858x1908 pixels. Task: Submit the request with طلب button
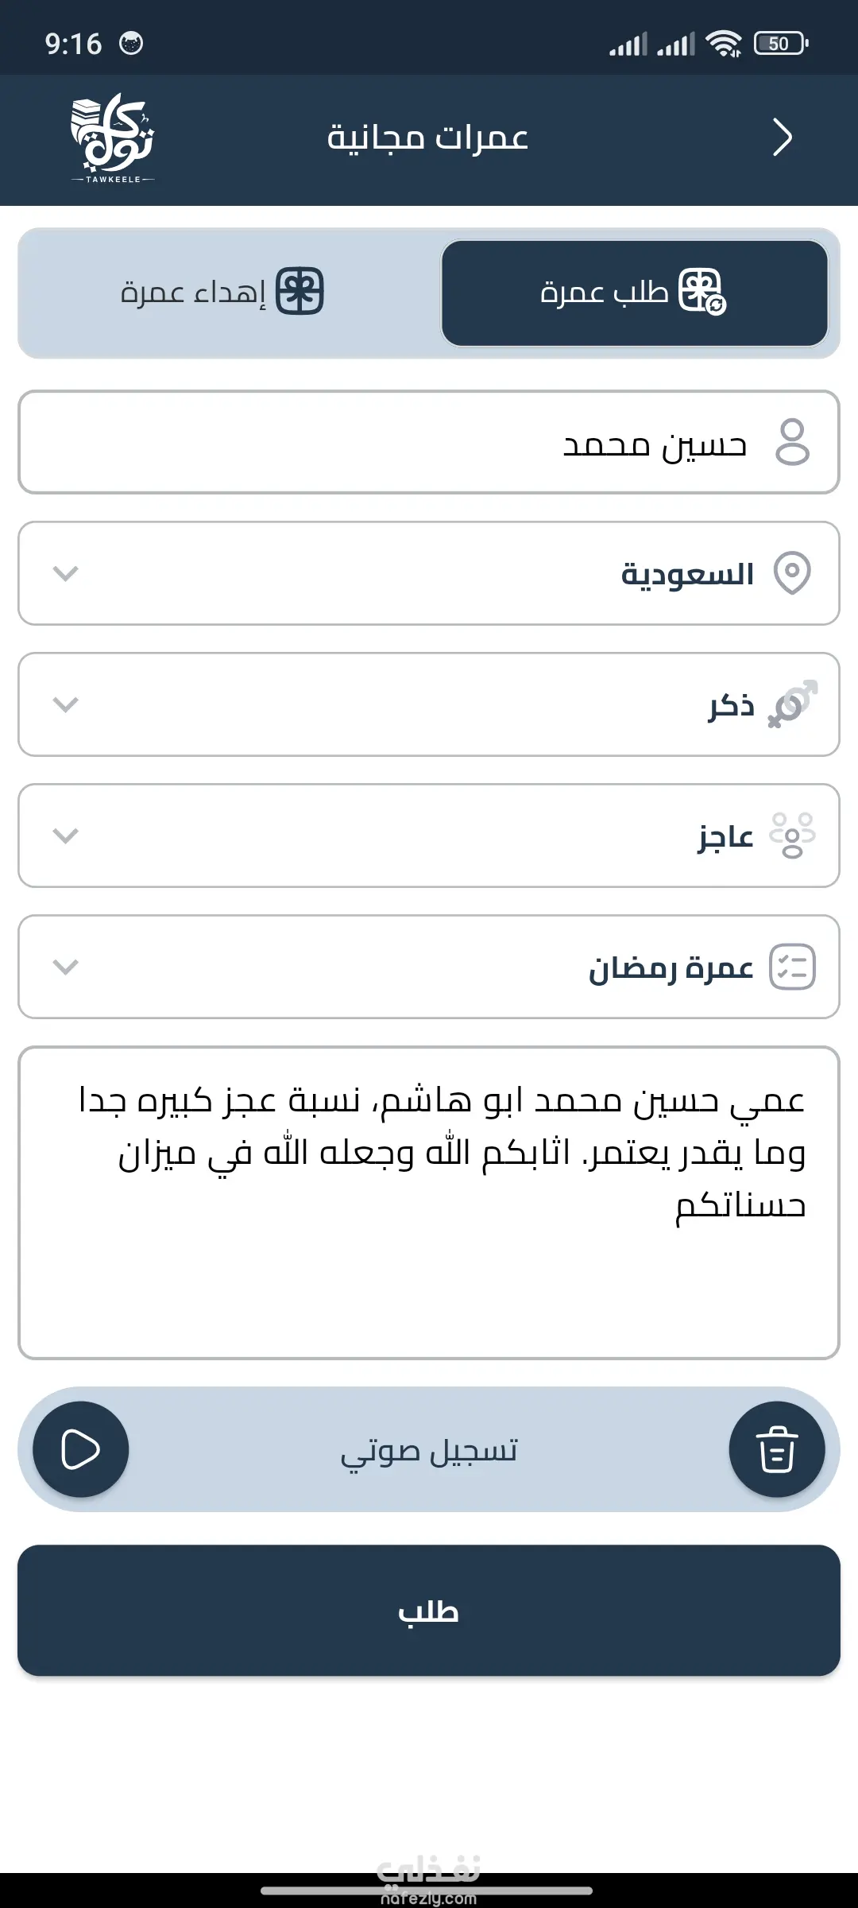pyautogui.click(x=429, y=1611)
